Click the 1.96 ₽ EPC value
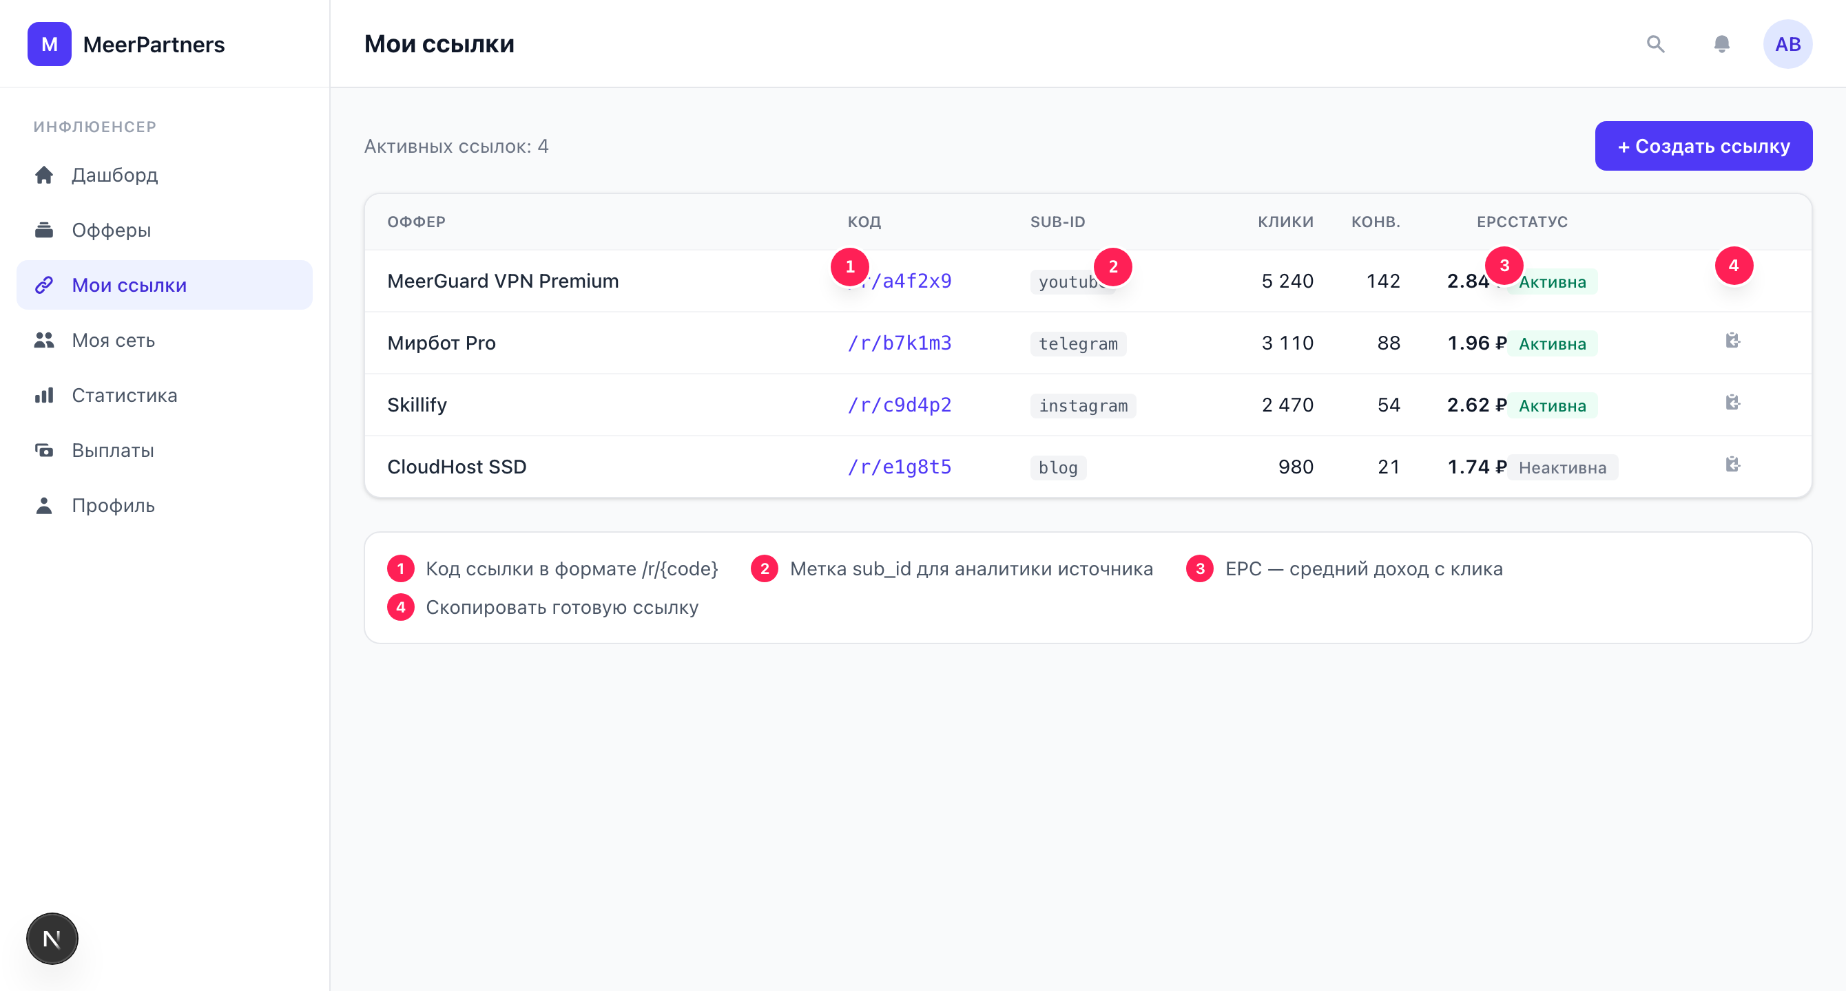 tap(1477, 343)
